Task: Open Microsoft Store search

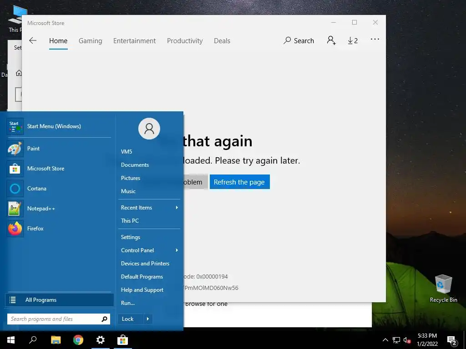Action: 299,40
